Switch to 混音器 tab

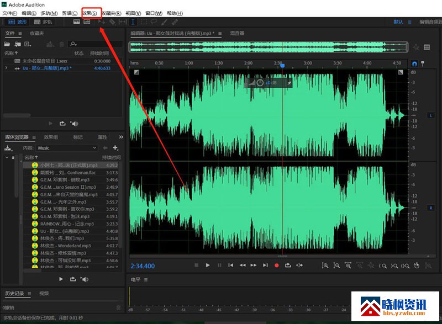237,33
